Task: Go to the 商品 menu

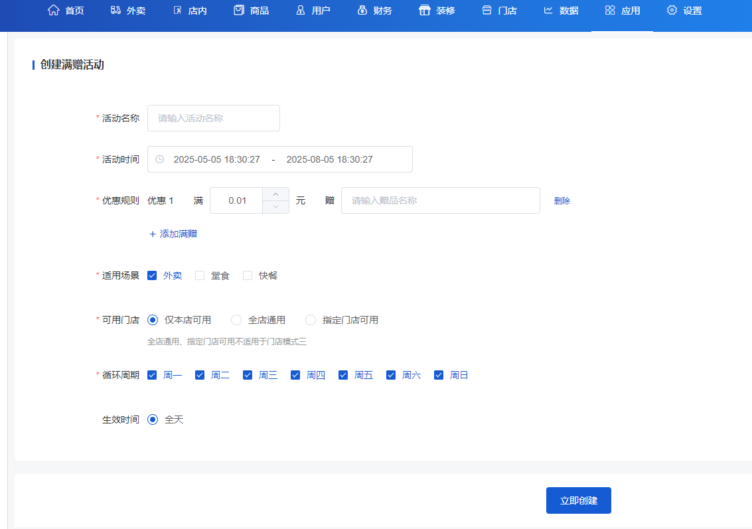Action: coord(252,11)
